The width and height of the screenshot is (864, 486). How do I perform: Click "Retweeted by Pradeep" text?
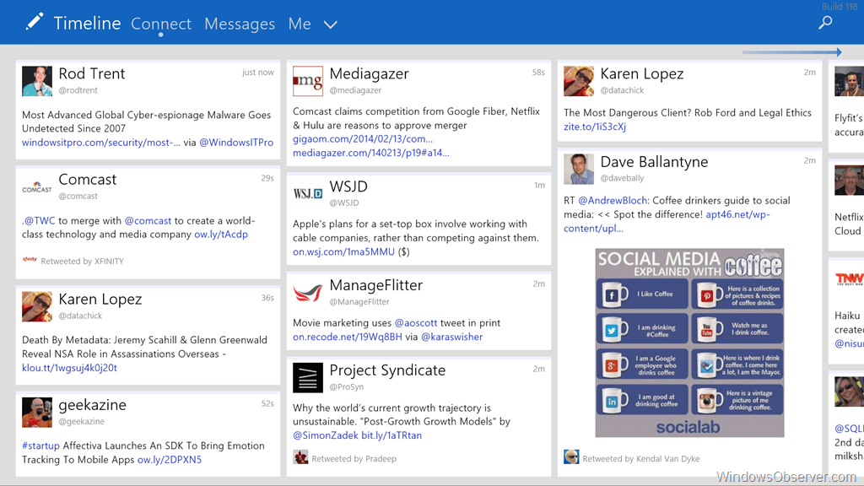coord(354,458)
